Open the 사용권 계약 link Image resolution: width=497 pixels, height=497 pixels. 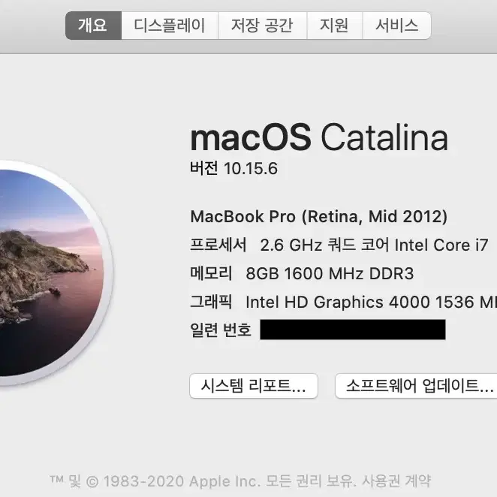pos(396,481)
